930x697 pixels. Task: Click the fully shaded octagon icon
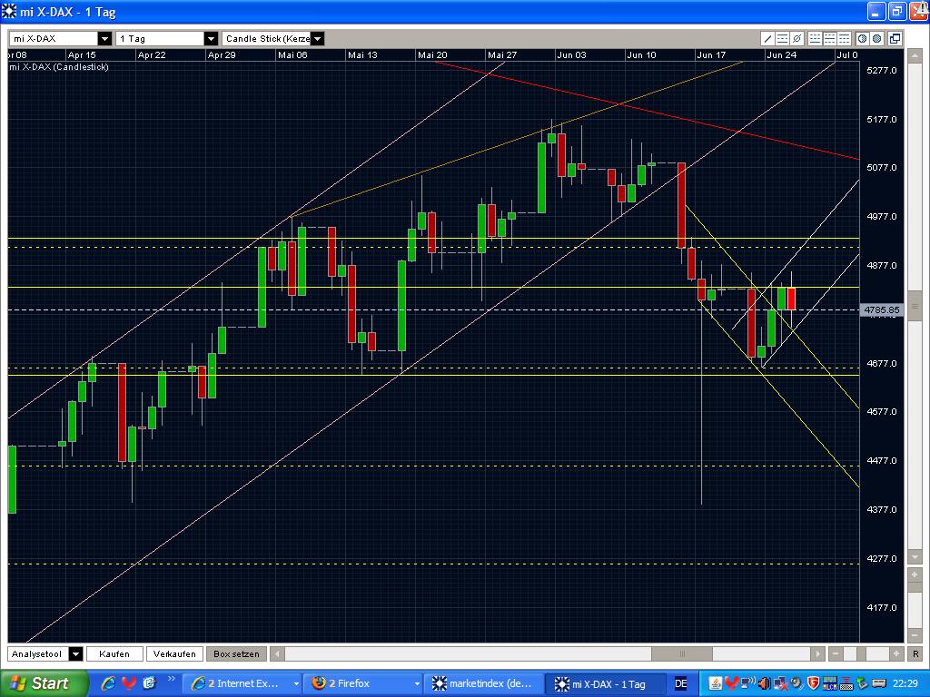[877, 38]
